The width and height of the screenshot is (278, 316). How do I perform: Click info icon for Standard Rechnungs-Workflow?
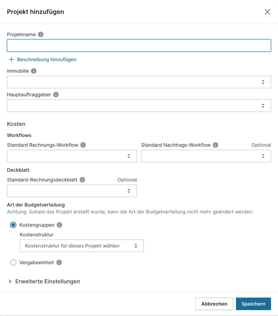[83, 145]
